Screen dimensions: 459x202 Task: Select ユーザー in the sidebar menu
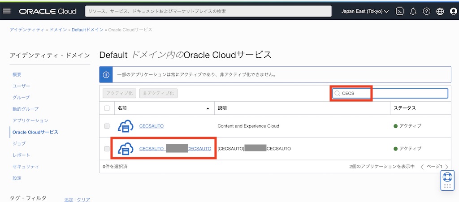pyautogui.click(x=22, y=86)
